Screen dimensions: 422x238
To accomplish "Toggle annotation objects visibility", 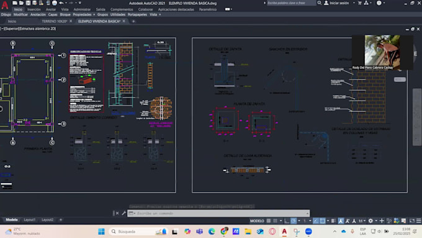I will [341, 221].
